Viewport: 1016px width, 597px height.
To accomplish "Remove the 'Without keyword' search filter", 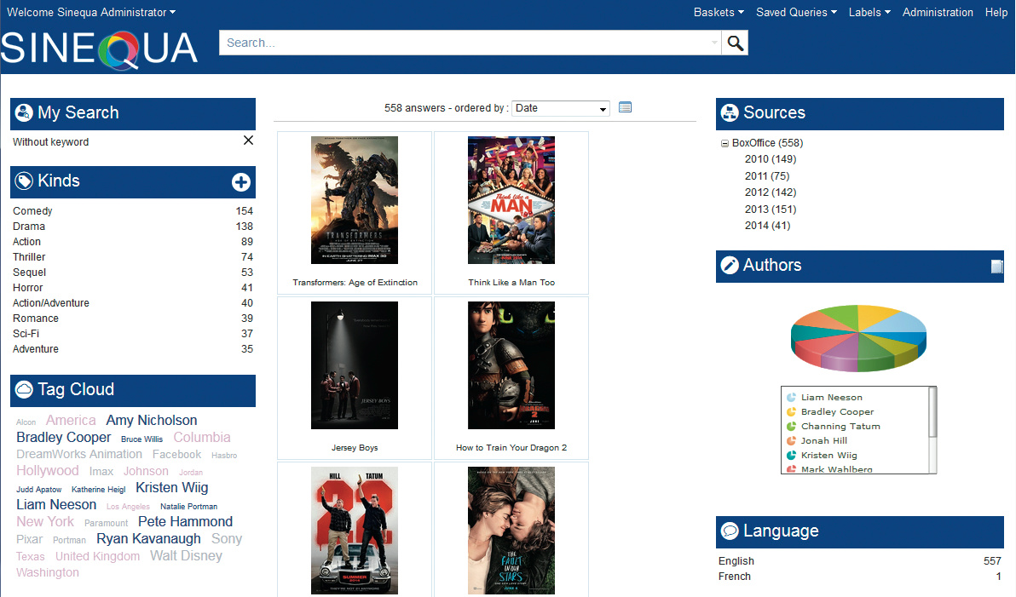I will click(248, 141).
